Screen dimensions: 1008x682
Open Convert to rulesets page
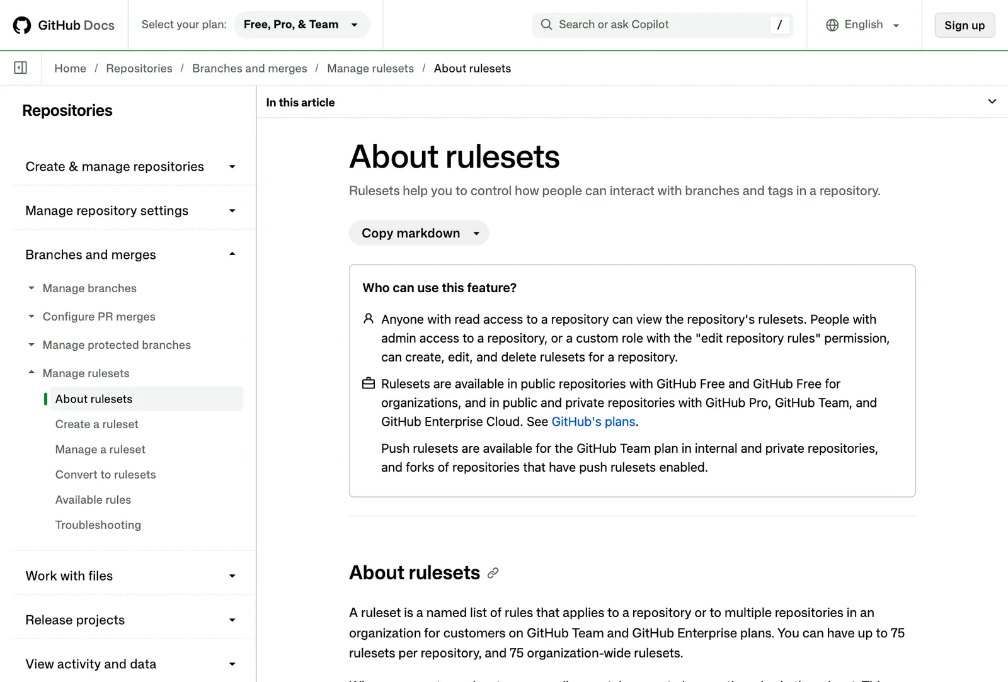[x=106, y=475]
